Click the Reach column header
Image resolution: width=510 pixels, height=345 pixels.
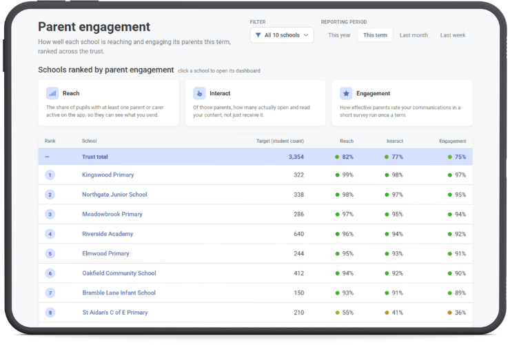tap(347, 141)
